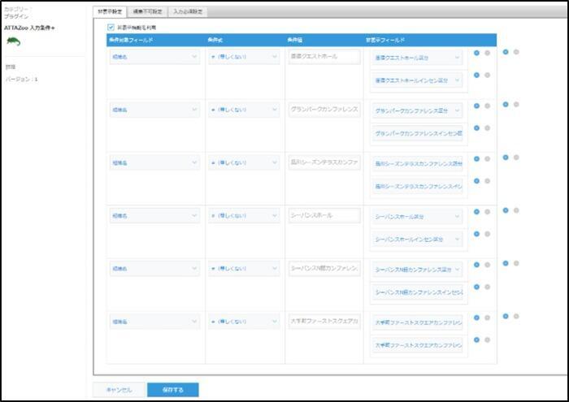Click the ATTAZoo chameleon plugin icon
This screenshot has height=402, width=569.
(15, 41)
